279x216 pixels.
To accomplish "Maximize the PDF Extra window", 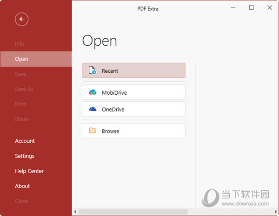I will [x=252, y=7].
